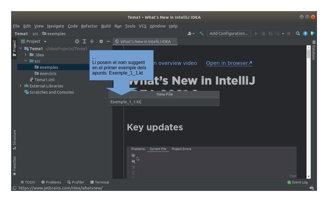Open the JetBrains Toolbox colored icon

click(x=312, y=34)
